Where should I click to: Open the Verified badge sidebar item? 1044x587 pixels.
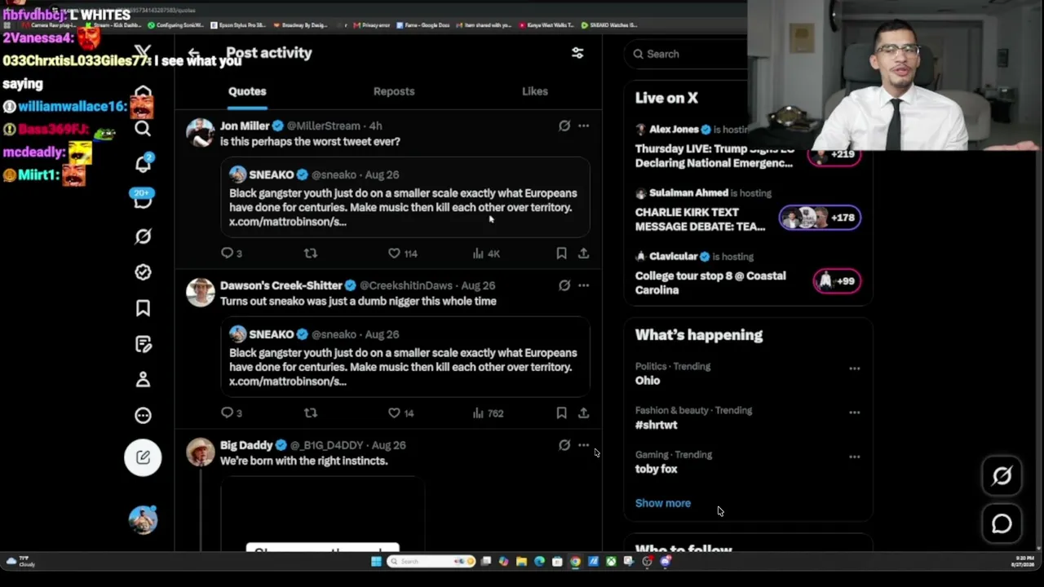(x=143, y=272)
